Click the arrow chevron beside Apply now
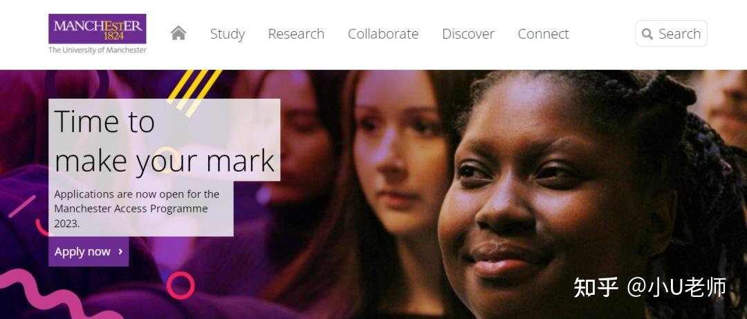The image size is (747, 319). pos(120,251)
